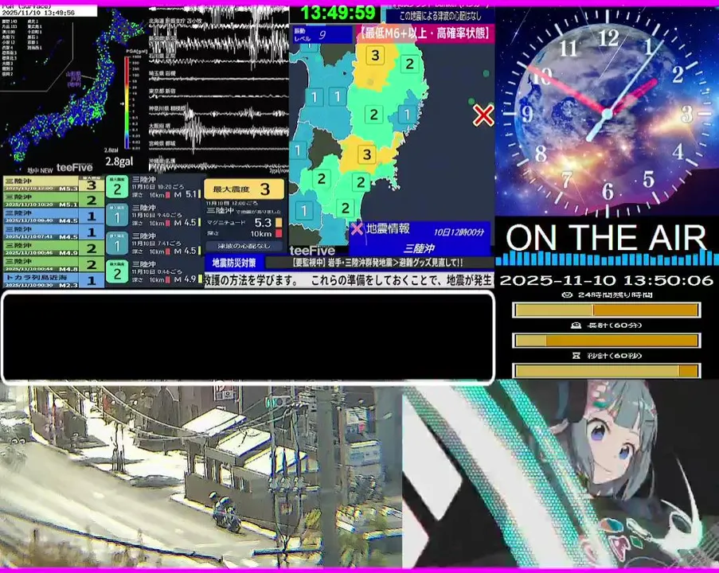Click the 地震防災対策 blue label
Viewport: 719px width, 573px height.
click(x=234, y=263)
